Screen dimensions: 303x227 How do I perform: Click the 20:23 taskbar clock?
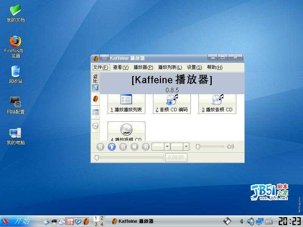tap(289, 221)
